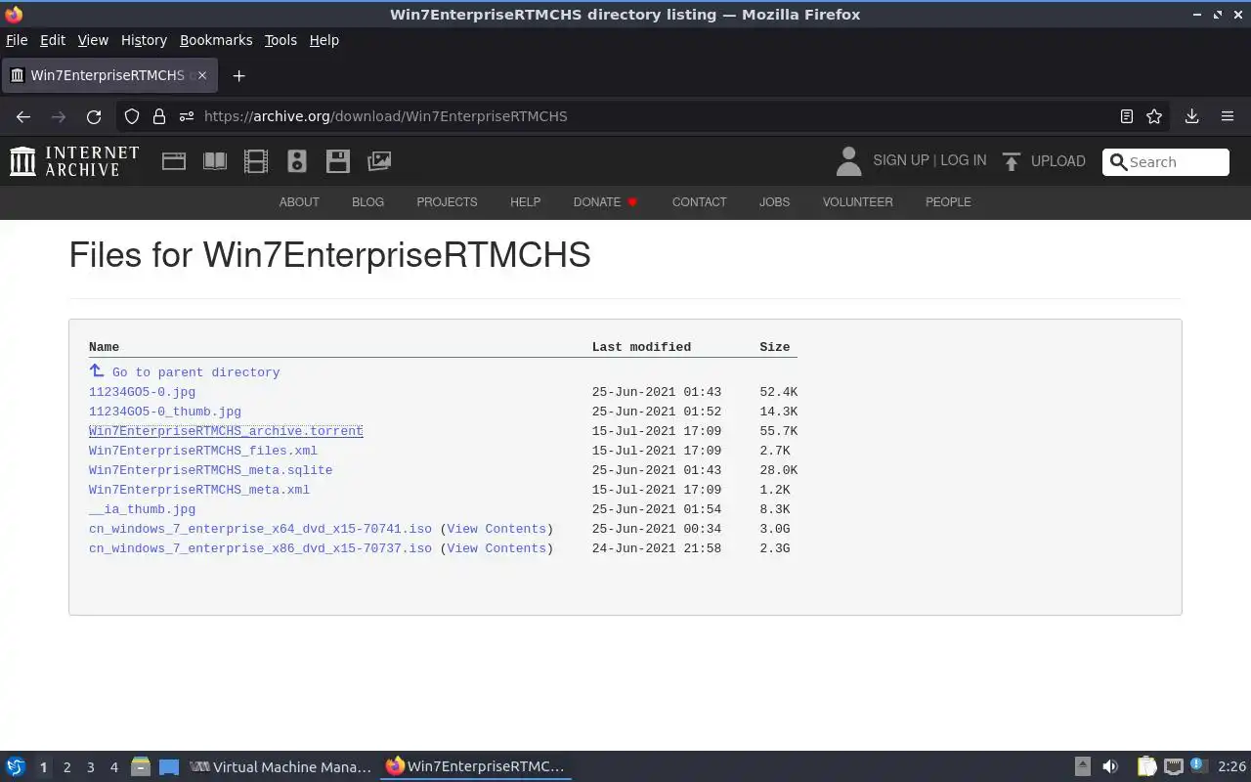Open file 11234G05-0_thumb.jpg

click(164, 412)
